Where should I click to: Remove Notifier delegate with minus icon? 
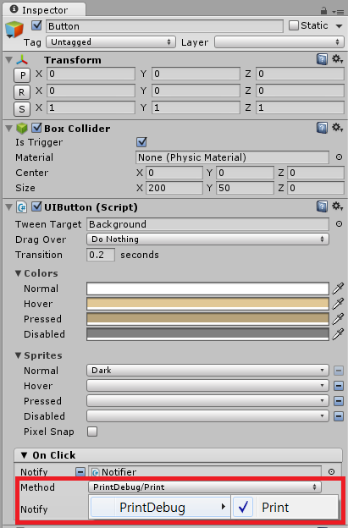coord(80,472)
